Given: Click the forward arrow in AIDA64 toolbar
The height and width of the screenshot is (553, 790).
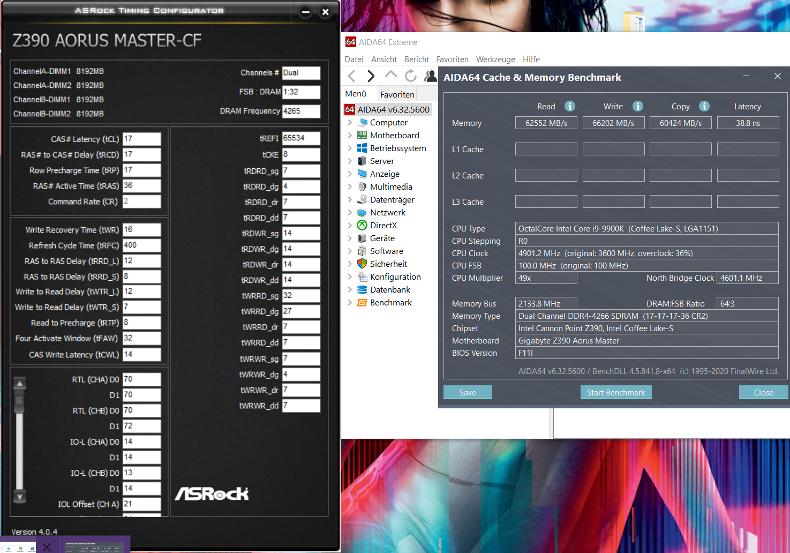Looking at the screenshot, I should pyautogui.click(x=371, y=76).
